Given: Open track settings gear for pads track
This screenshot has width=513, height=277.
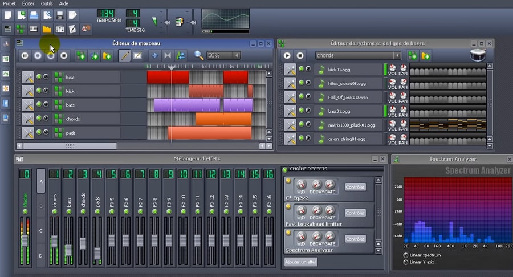Looking at the screenshot, I should (28, 133).
